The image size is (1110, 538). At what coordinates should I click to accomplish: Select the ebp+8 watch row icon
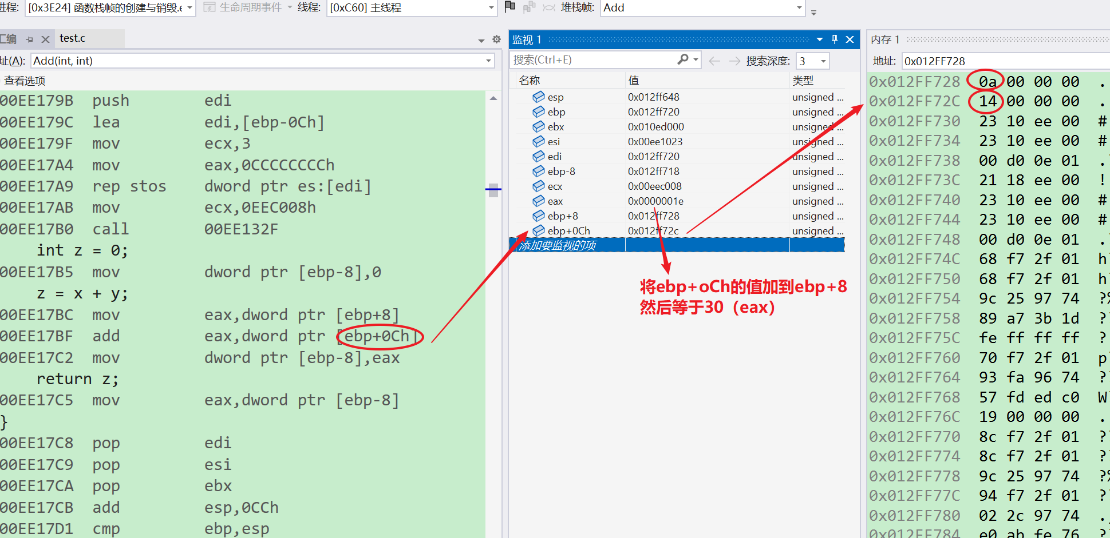[x=538, y=216]
